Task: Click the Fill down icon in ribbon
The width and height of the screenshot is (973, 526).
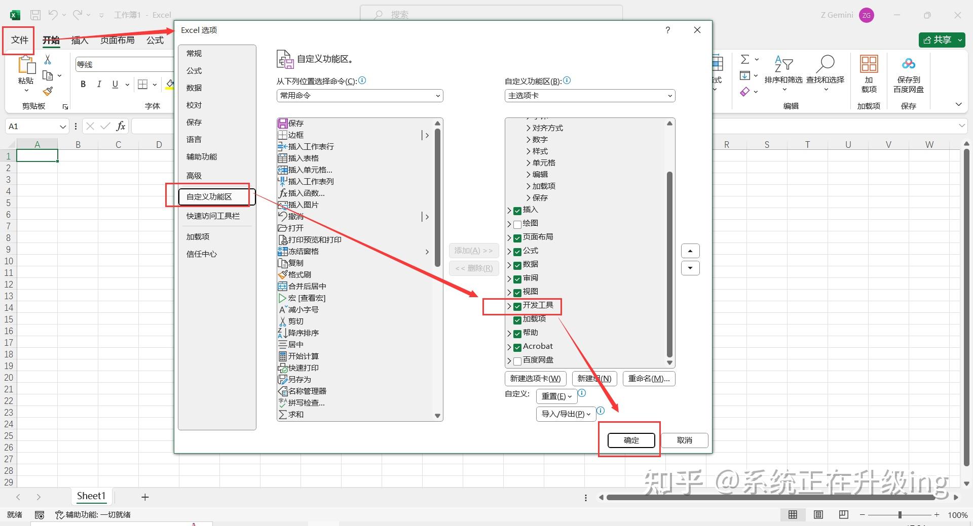Action: [744, 76]
